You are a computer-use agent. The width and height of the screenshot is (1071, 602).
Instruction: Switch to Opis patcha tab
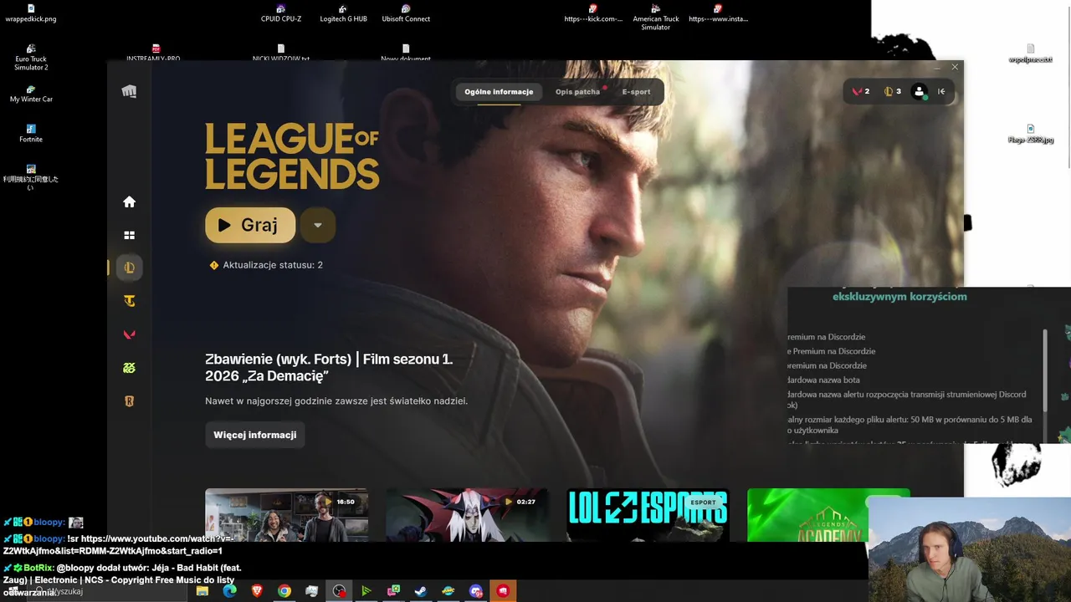pyautogui.click(x=578, y=92)
